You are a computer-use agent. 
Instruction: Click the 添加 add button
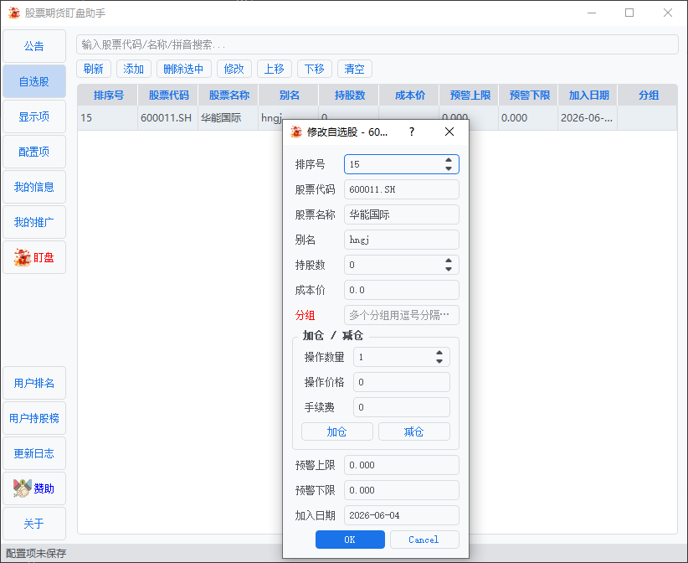[134, 69]
